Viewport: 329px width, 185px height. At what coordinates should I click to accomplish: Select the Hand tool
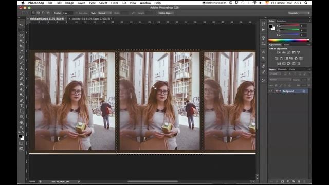(x=21, y=122)
